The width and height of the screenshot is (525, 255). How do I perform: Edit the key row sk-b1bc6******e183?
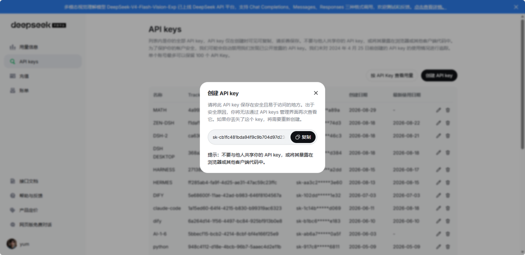[438, 221]
